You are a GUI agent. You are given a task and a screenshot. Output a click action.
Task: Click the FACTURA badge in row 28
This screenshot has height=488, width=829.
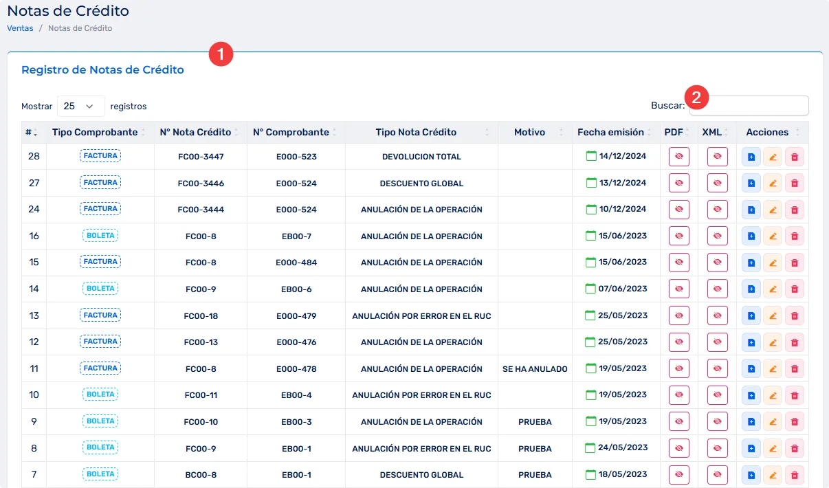point(100,156)
